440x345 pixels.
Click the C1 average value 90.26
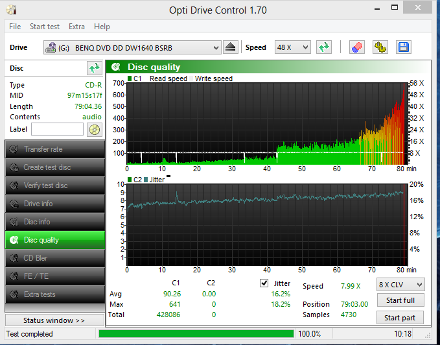coord(172,294)
